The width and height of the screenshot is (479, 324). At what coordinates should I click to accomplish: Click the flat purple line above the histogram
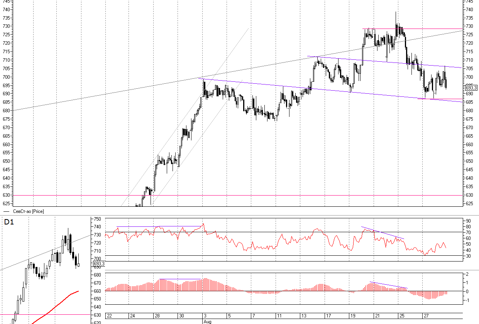tap(179, 279)
